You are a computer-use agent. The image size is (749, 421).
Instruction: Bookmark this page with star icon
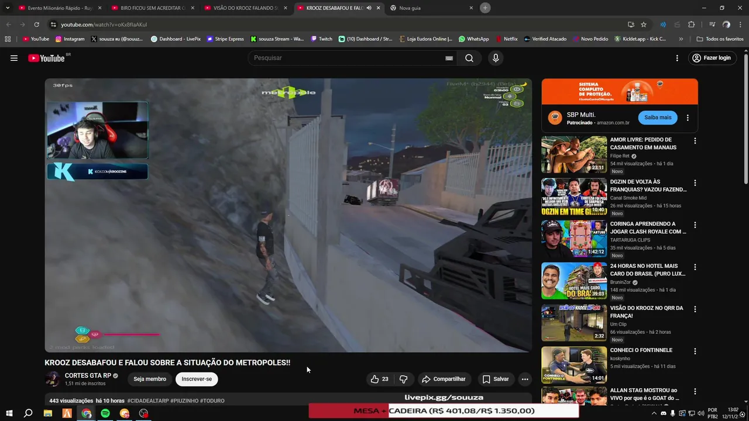[644, 25]
